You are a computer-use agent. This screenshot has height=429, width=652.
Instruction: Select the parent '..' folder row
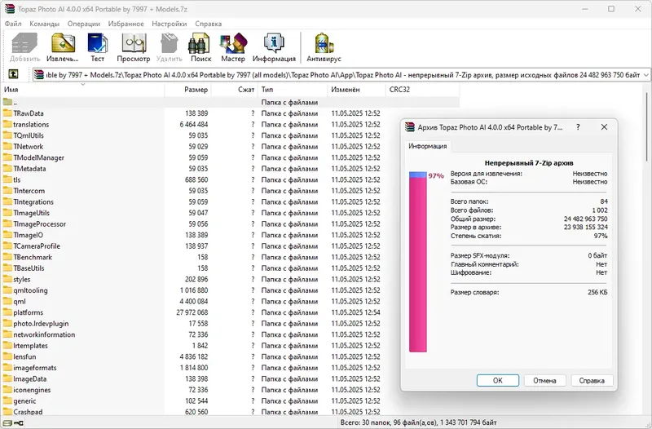(231, 103)
